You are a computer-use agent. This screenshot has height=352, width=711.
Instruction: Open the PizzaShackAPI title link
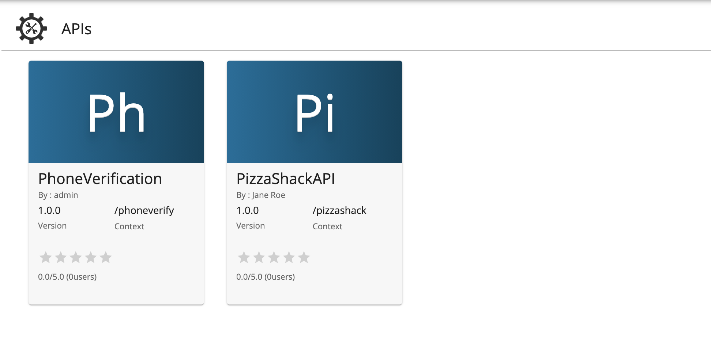pyautogui.click(x=287, y=179)
